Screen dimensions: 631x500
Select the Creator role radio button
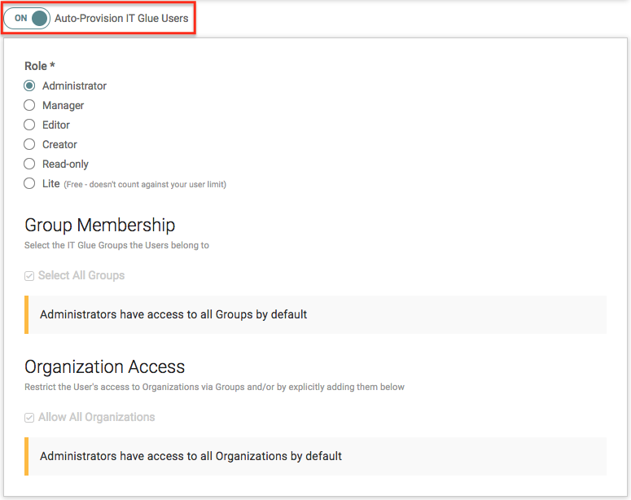(x=29, y=144)
